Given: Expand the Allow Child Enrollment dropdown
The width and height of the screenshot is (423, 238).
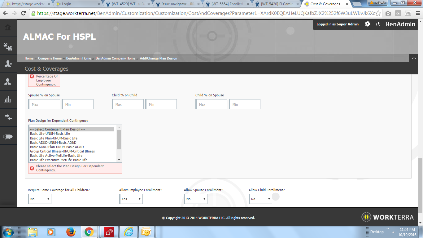Looking at the screenshot, I should click(260, 199).
